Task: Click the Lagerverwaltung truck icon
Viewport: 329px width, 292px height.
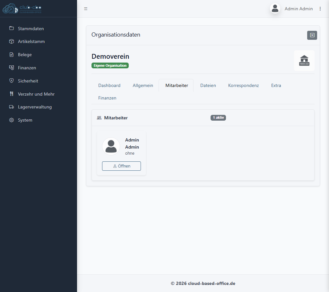Action: (12, 107)
